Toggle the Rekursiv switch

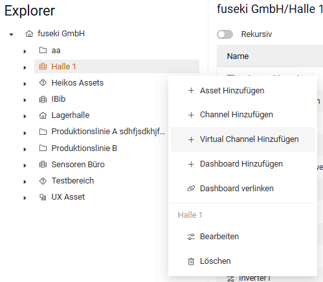point(225,34)
